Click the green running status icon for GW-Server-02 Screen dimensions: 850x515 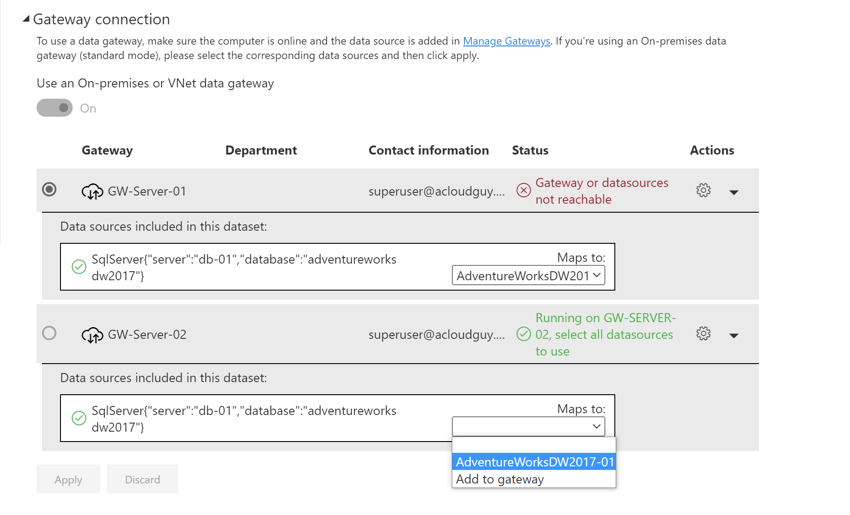[523, 334]
